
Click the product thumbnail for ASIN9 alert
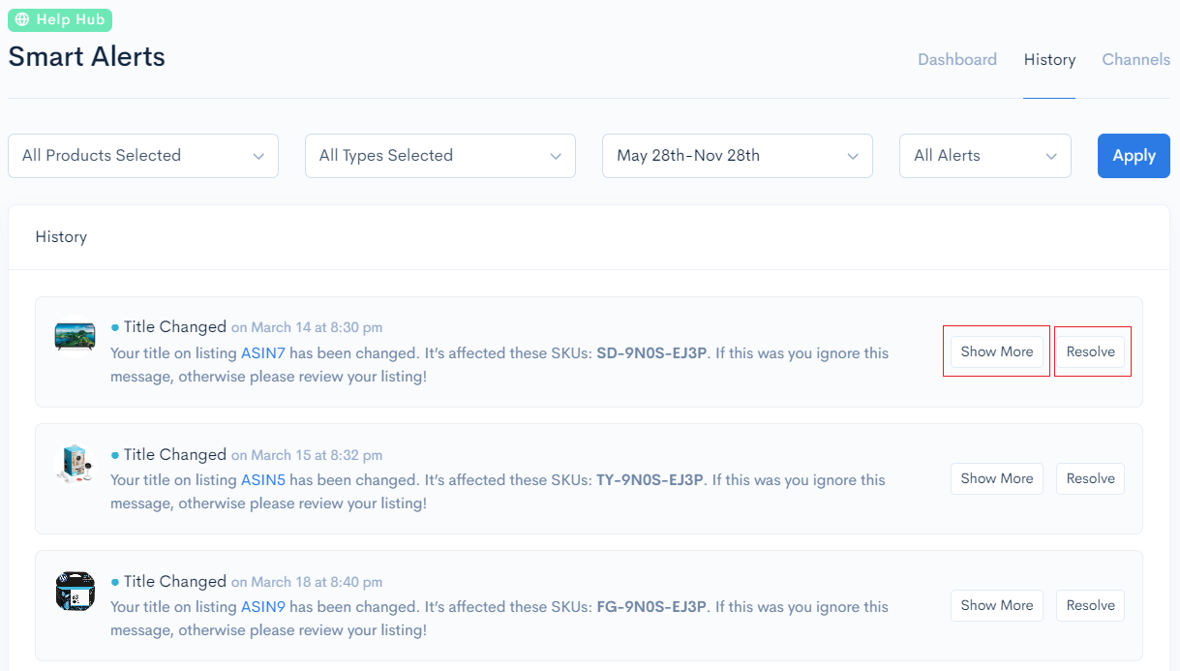75,592
